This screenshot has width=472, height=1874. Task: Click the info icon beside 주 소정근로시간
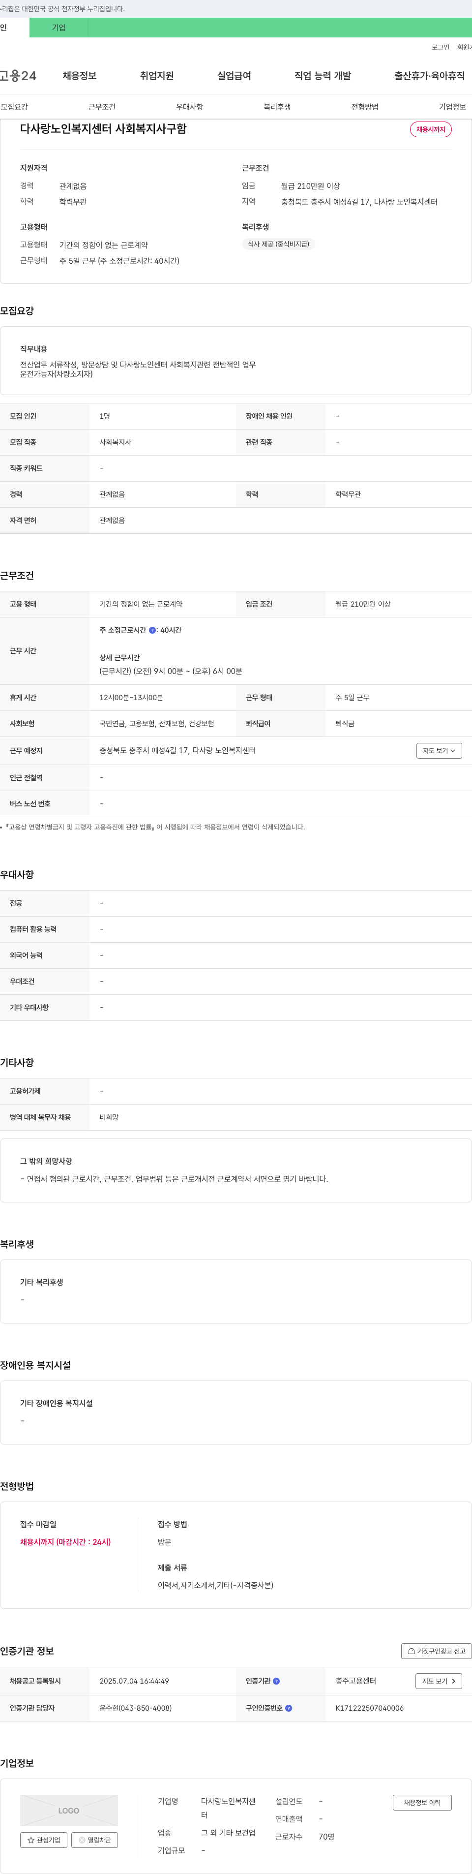tap(152, 630)
